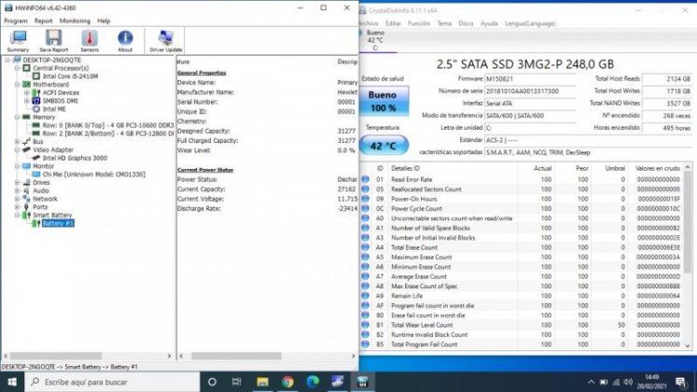
Task: Expand the Ports tree node
Action: click(17, 206)
